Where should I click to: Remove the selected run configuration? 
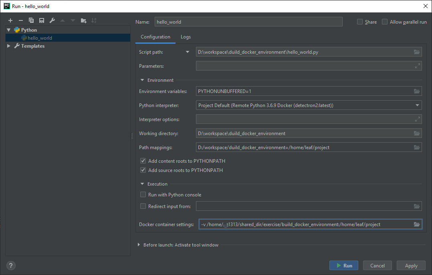tap(20, 20)
